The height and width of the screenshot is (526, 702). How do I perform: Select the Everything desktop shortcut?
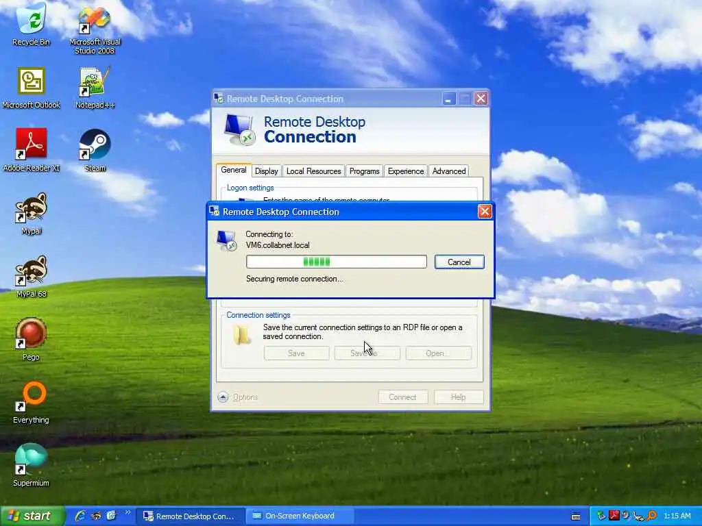(x=31, y=403)
